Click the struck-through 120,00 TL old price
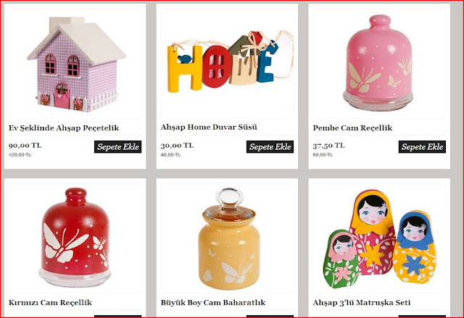Screen dimensions: 464x318 [20, 155]
